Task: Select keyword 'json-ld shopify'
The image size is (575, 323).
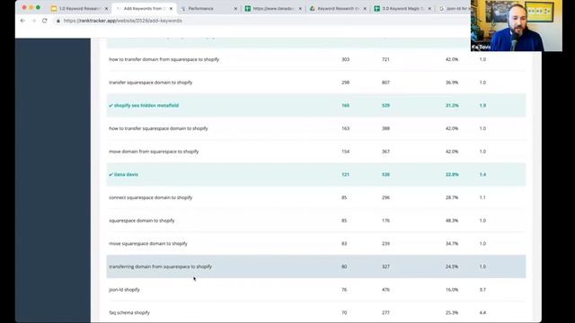Action: coord(124,290)
